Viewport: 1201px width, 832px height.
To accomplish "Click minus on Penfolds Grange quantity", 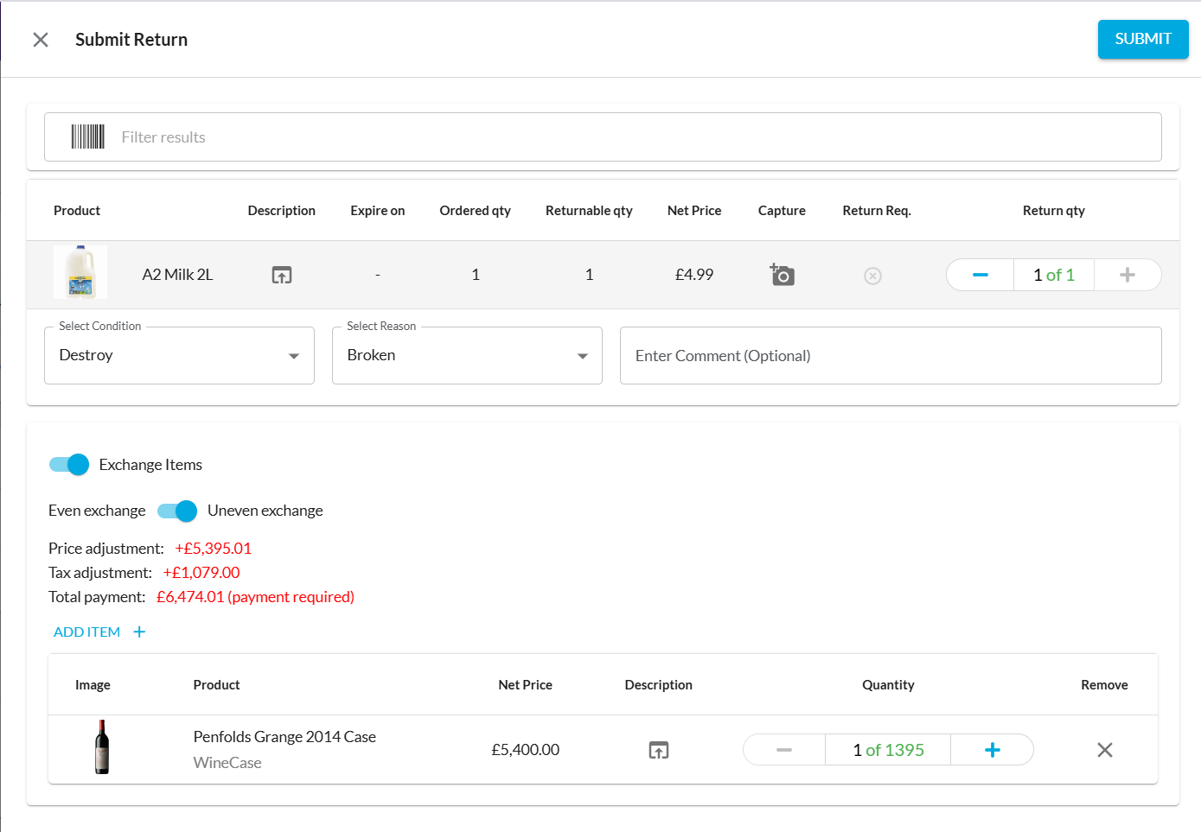I will point(783,750).
